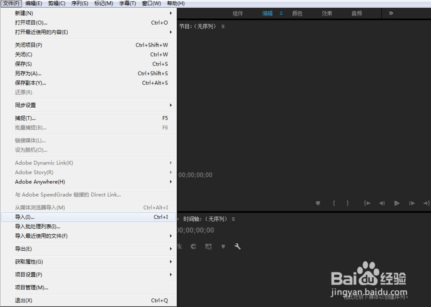Click Go to In point icon

coord(367,203)
